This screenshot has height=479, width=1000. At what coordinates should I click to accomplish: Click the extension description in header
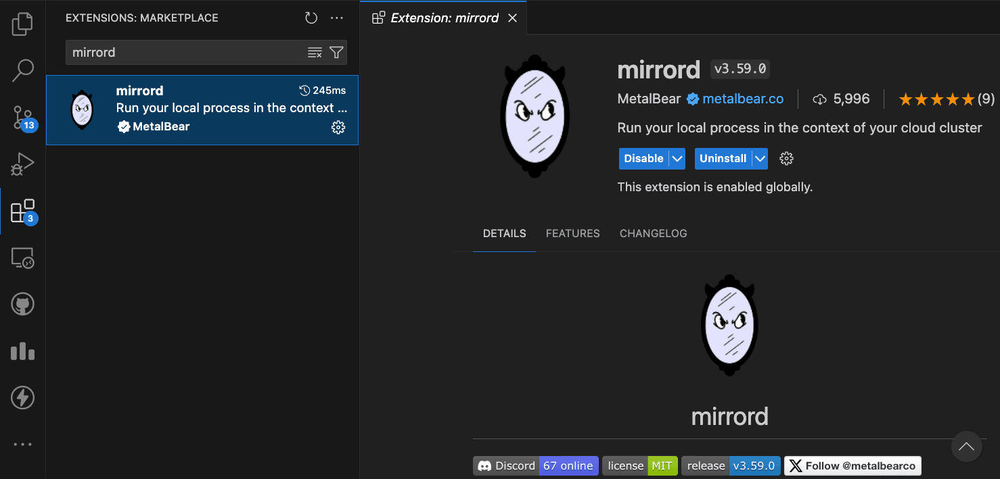click(x=800, y=128)
